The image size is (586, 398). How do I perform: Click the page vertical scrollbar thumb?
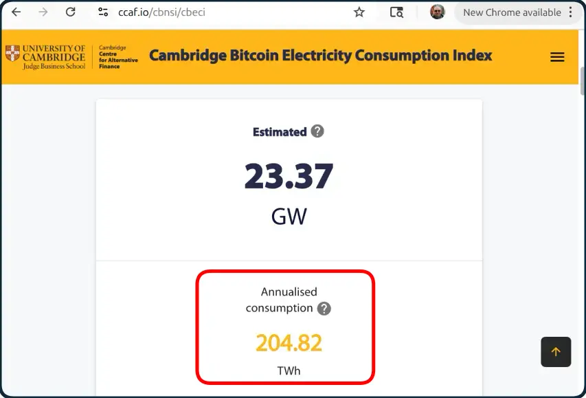pyautogui.click(x=583, y=80)
